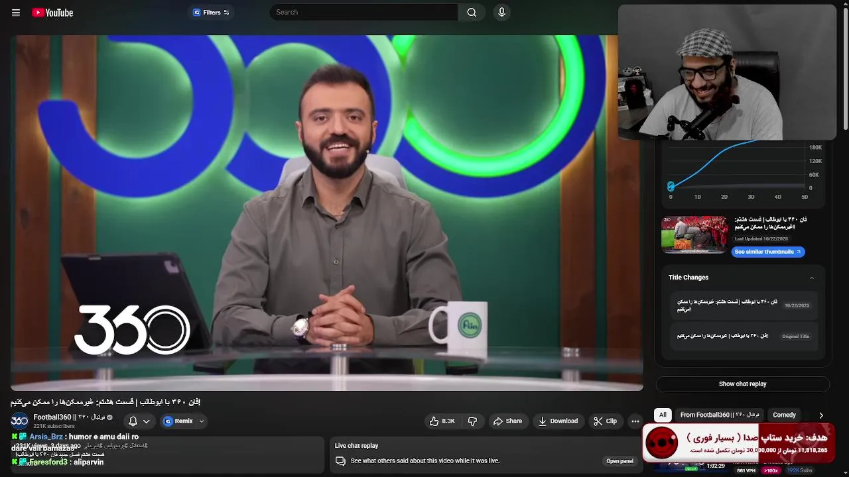Click the 221K subscribers text
This screenshot has height=477, width=849.
[54, 426]
